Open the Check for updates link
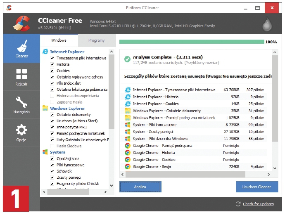 click(258, 204)
